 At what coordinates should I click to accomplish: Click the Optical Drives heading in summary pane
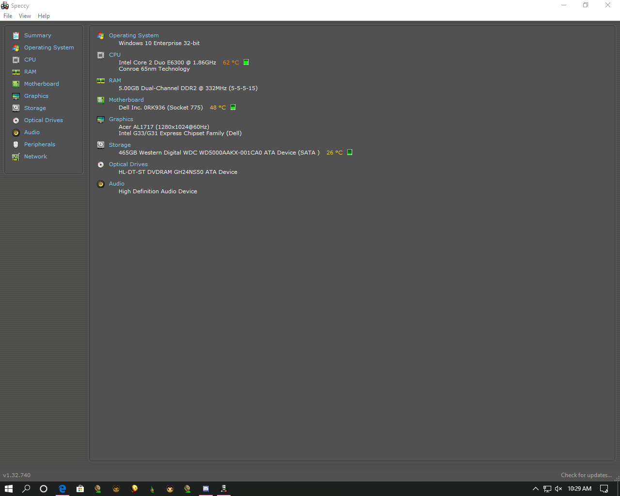pos(128,164)
